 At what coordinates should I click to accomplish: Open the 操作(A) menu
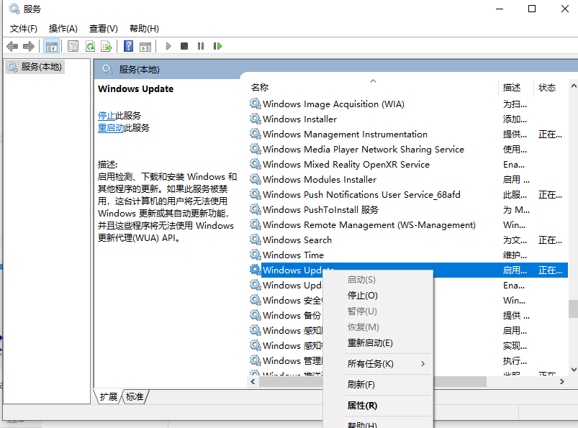click(x=63, y=28)
